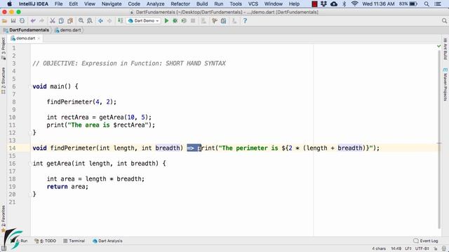The width and height of the screenshot is (449, 252).
Task: Click the Copy toolbar icon
Action: 61,21
